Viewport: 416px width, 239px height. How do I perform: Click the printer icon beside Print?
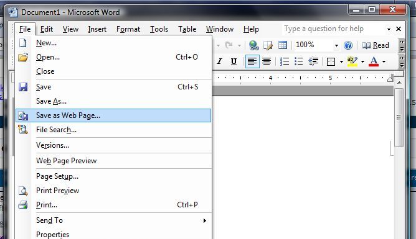(x=23, y=205)
